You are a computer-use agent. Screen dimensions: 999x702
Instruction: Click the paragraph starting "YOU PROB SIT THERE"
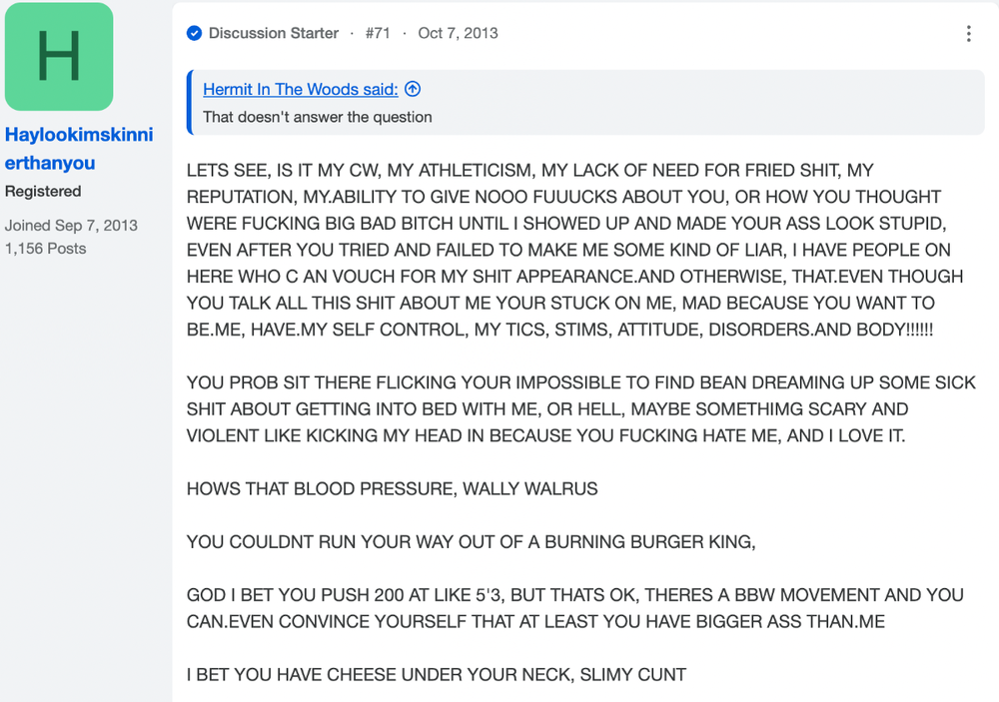pos(581,409)
